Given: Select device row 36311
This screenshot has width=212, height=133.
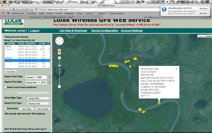Looking at the screenshot, I should point(27,52).
